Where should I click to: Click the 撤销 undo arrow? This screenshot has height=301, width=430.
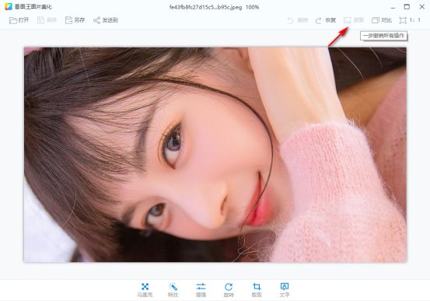(290, 20)
